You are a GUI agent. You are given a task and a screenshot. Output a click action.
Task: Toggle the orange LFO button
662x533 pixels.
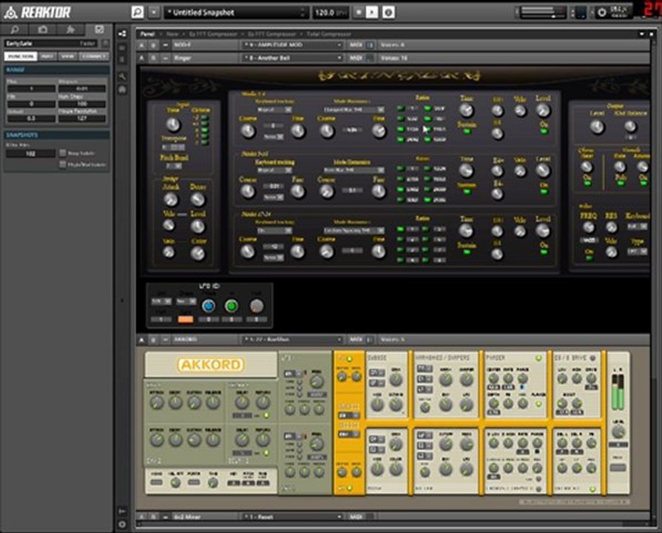186,319
